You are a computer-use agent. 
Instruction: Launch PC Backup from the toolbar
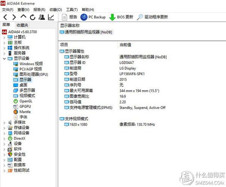pyautogui.click(x=93, y=17)
